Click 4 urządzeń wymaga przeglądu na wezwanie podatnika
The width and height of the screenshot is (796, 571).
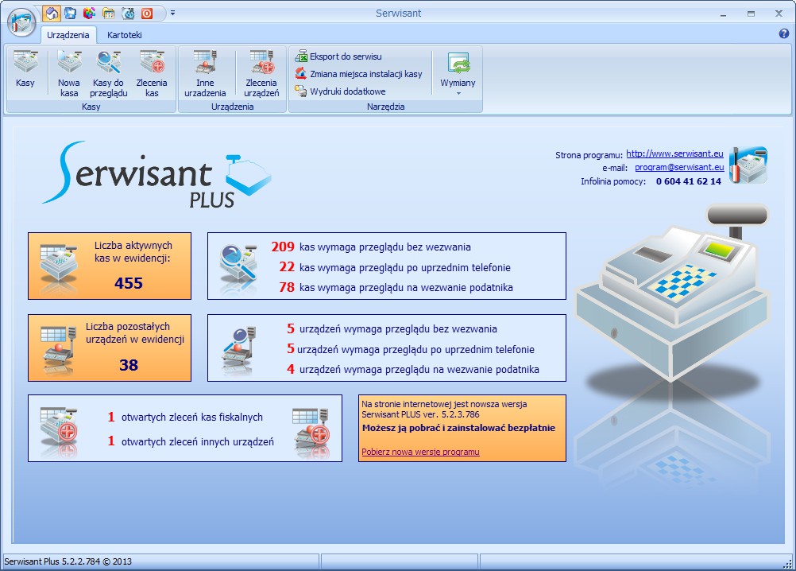tap(413, 369)
